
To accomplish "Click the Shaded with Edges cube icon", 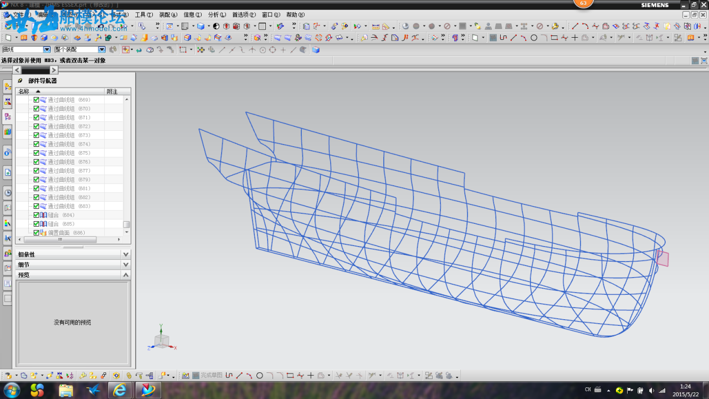I will coord(201,26).
